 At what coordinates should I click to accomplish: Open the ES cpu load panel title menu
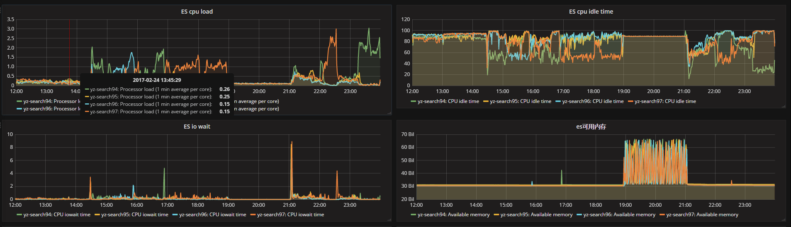coord(197,12)
